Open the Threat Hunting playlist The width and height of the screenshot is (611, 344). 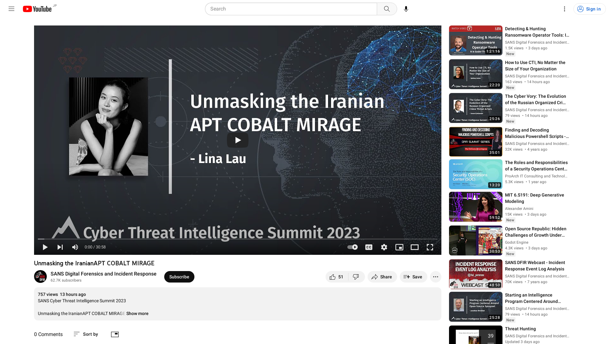click(520, 329)
